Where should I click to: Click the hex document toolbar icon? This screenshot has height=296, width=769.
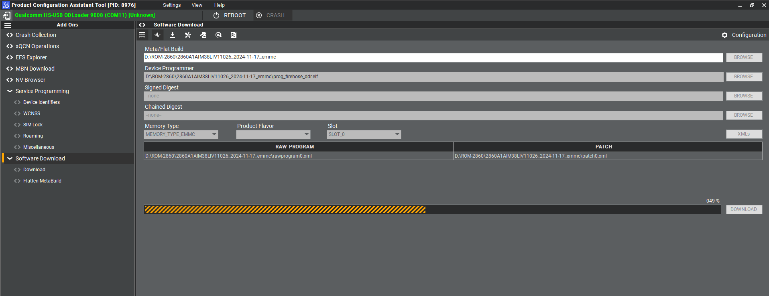tap(234, 35)
